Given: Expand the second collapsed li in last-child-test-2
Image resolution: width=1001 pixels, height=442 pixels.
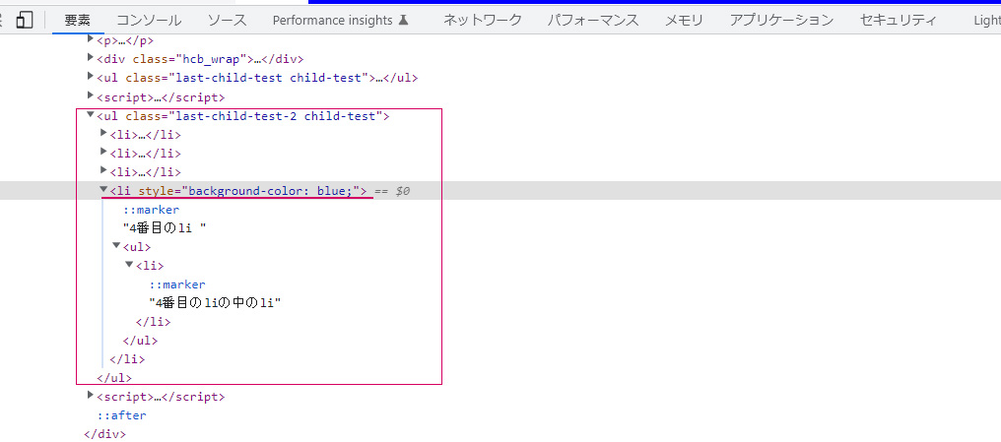Looking at the screenshot, I should pyautogui.click(x=104, y=152).
